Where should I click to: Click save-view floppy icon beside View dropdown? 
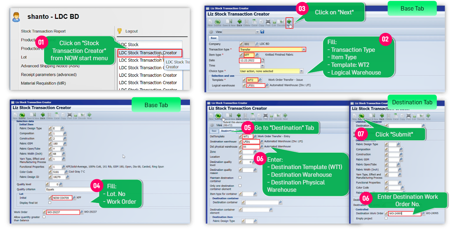click(262, 32)
